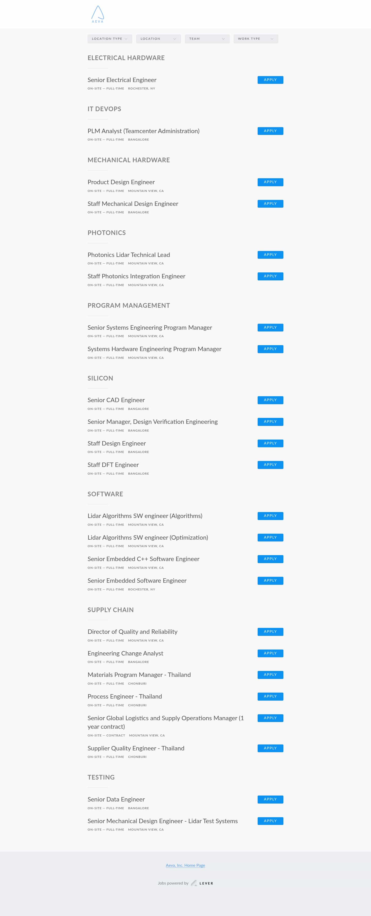The height and width of the screenshot is (916, 371).
Task: Apply for PLM Analyst (Teamcenter Administration)
Action: pos(270,131)
